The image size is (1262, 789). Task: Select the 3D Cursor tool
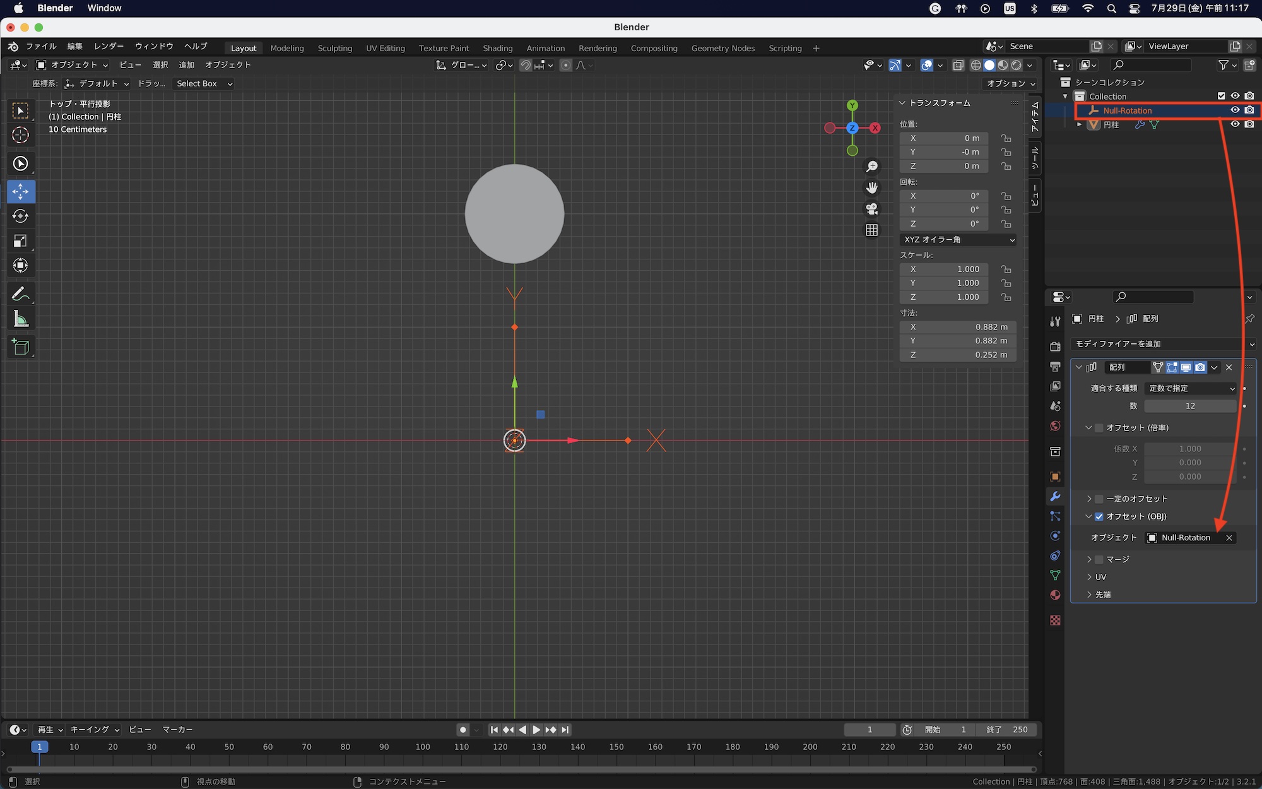tap(20, 135)
